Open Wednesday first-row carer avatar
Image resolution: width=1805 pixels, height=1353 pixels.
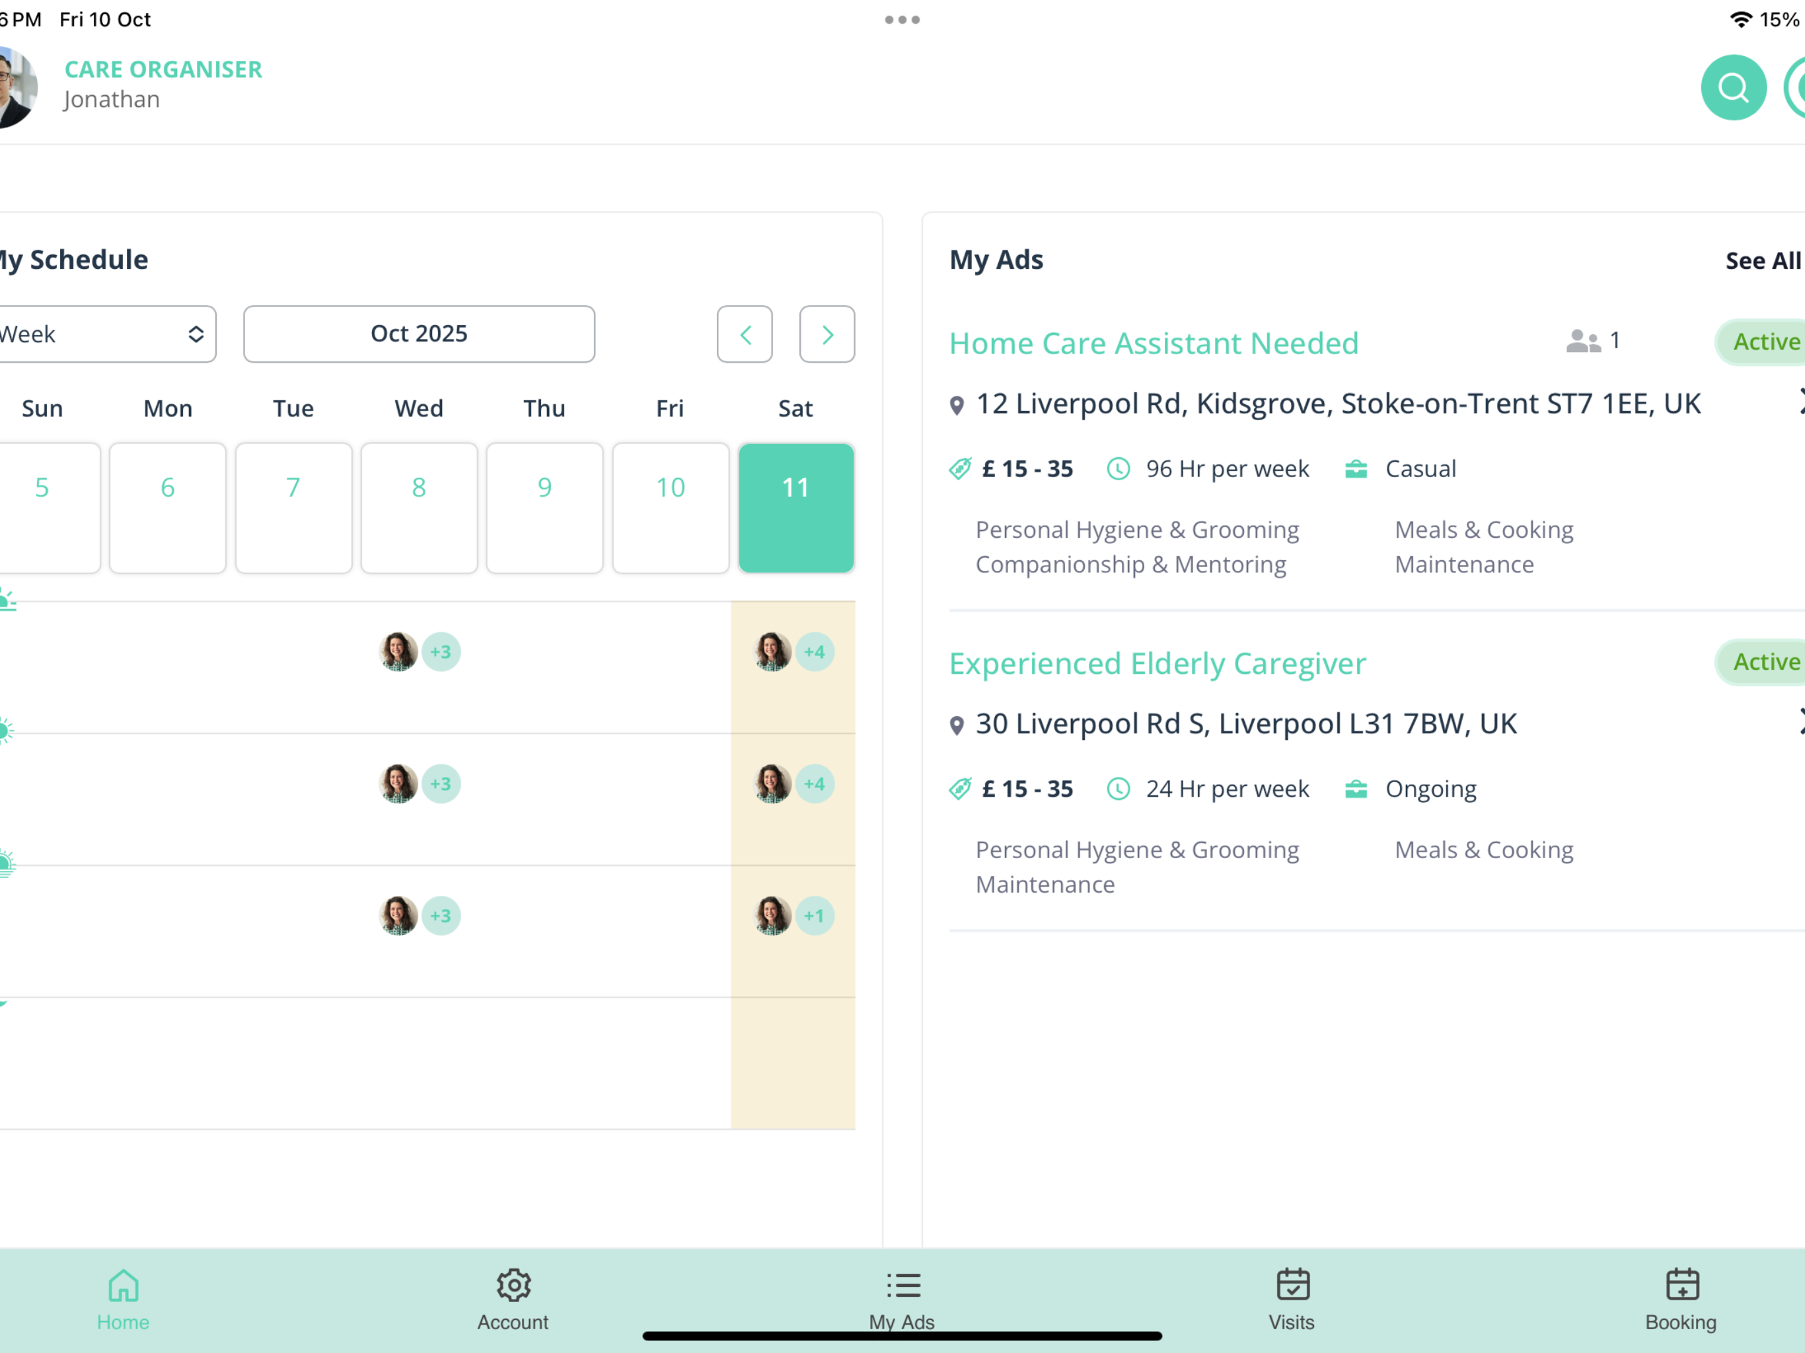398,652
